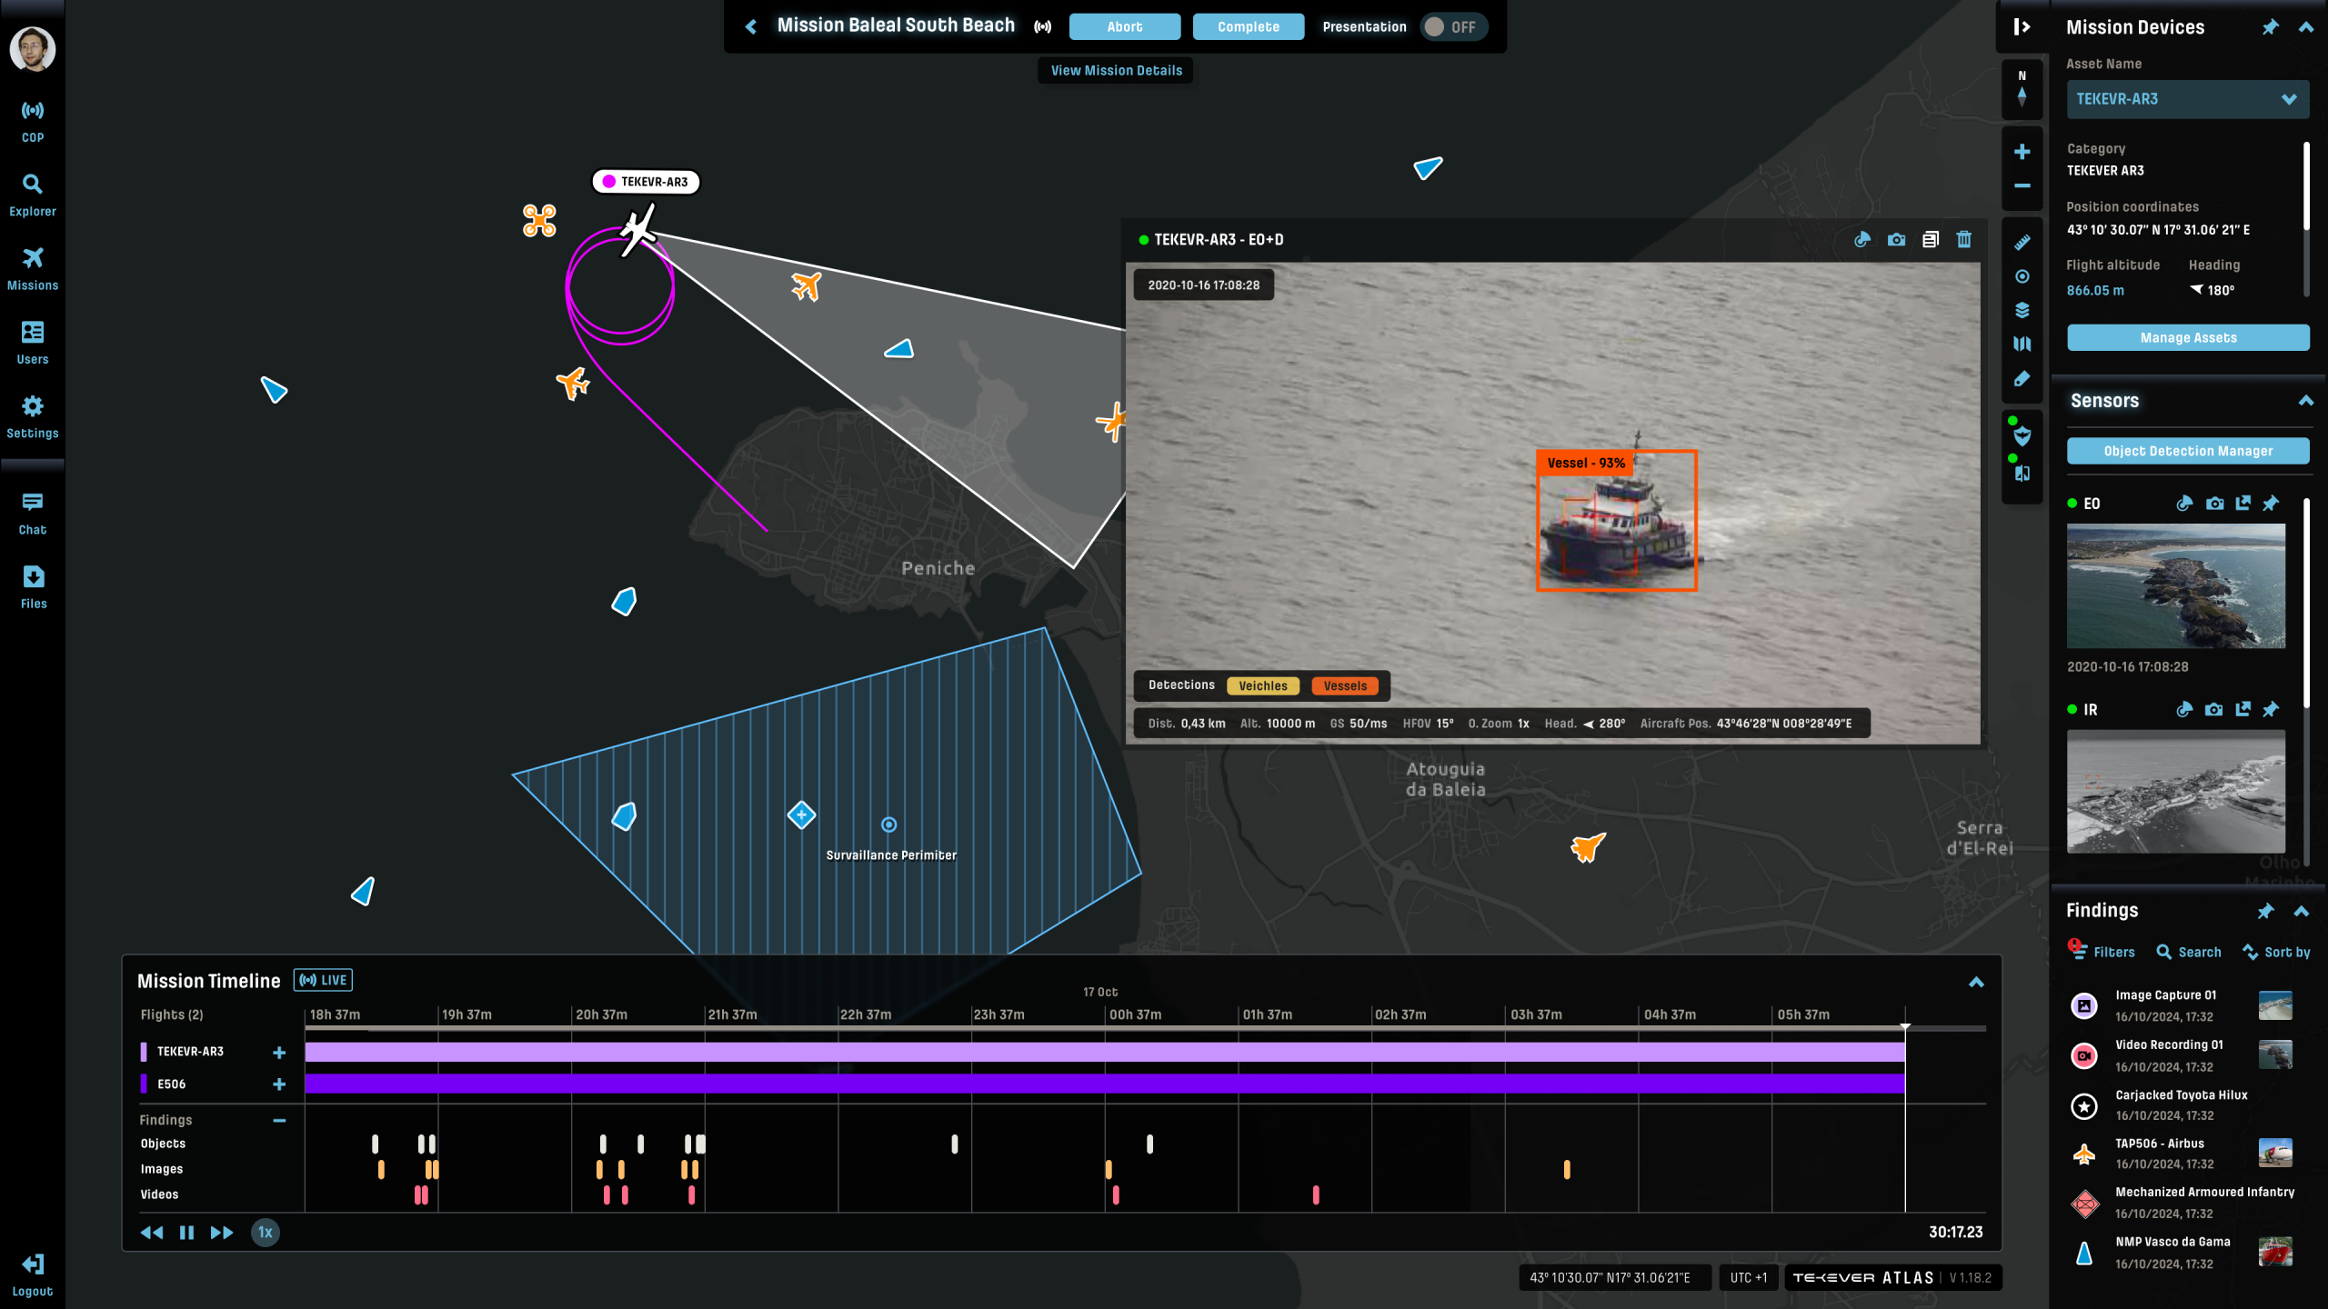
Task: Pause the timeline playback
Action: [x=186, y=1233]
